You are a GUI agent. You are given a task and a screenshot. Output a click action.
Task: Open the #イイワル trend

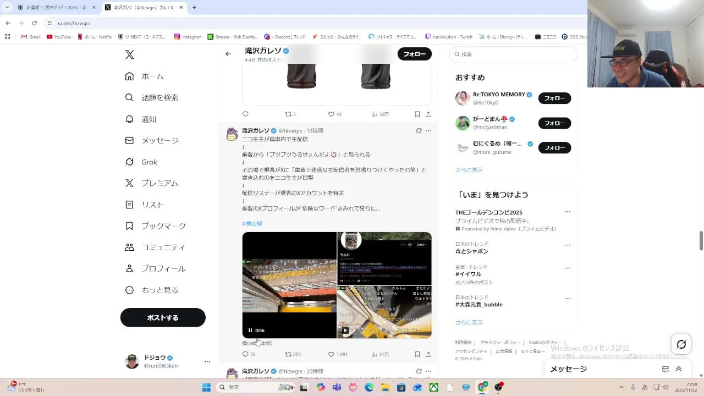coord(468,274)
